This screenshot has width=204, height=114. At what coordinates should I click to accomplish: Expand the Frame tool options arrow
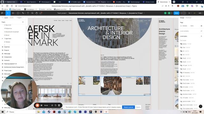click(15, 13)
